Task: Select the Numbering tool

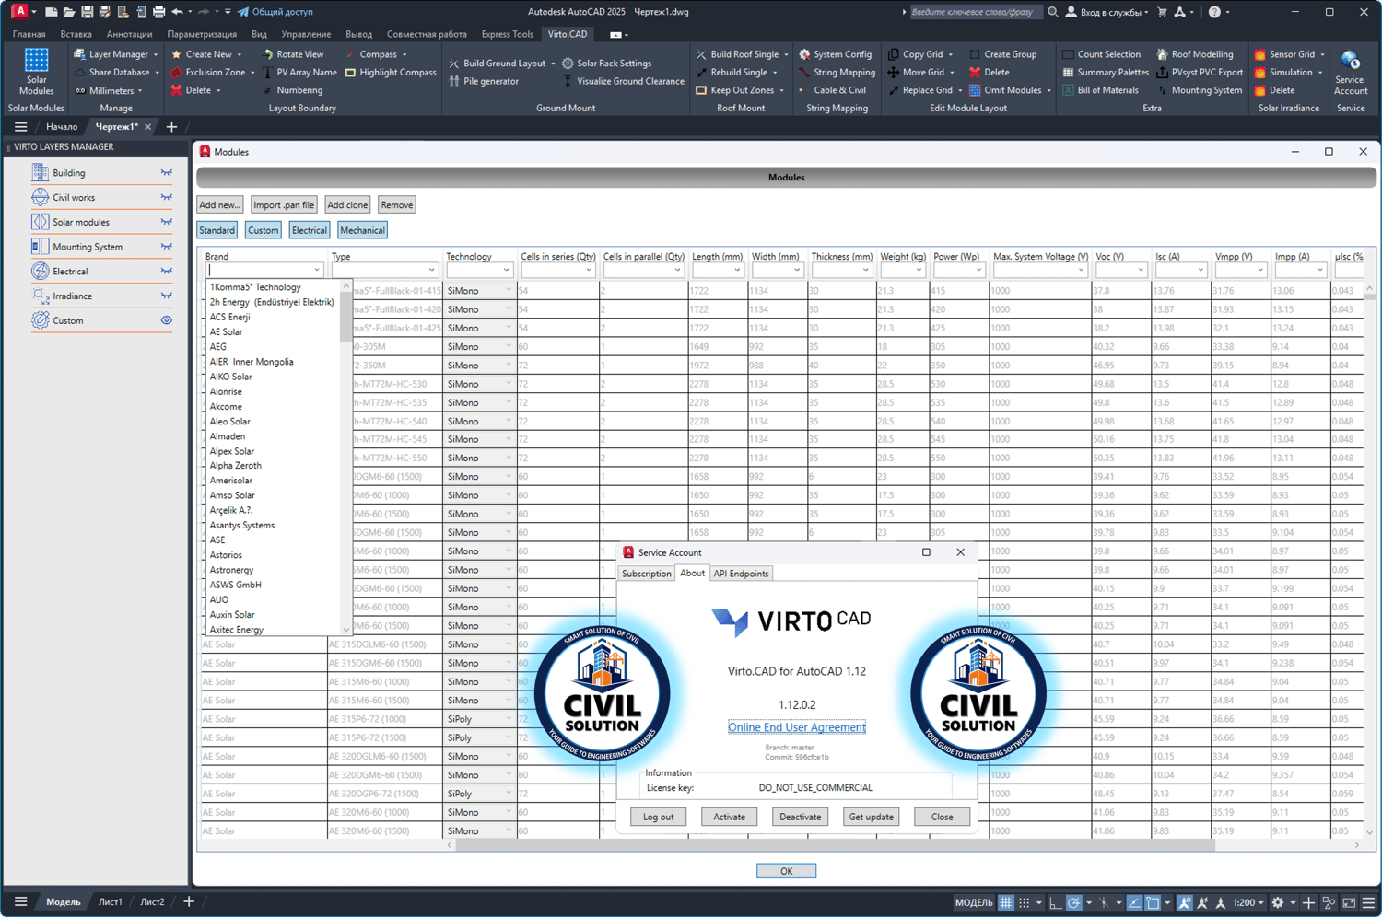Action: coord(293,90)
